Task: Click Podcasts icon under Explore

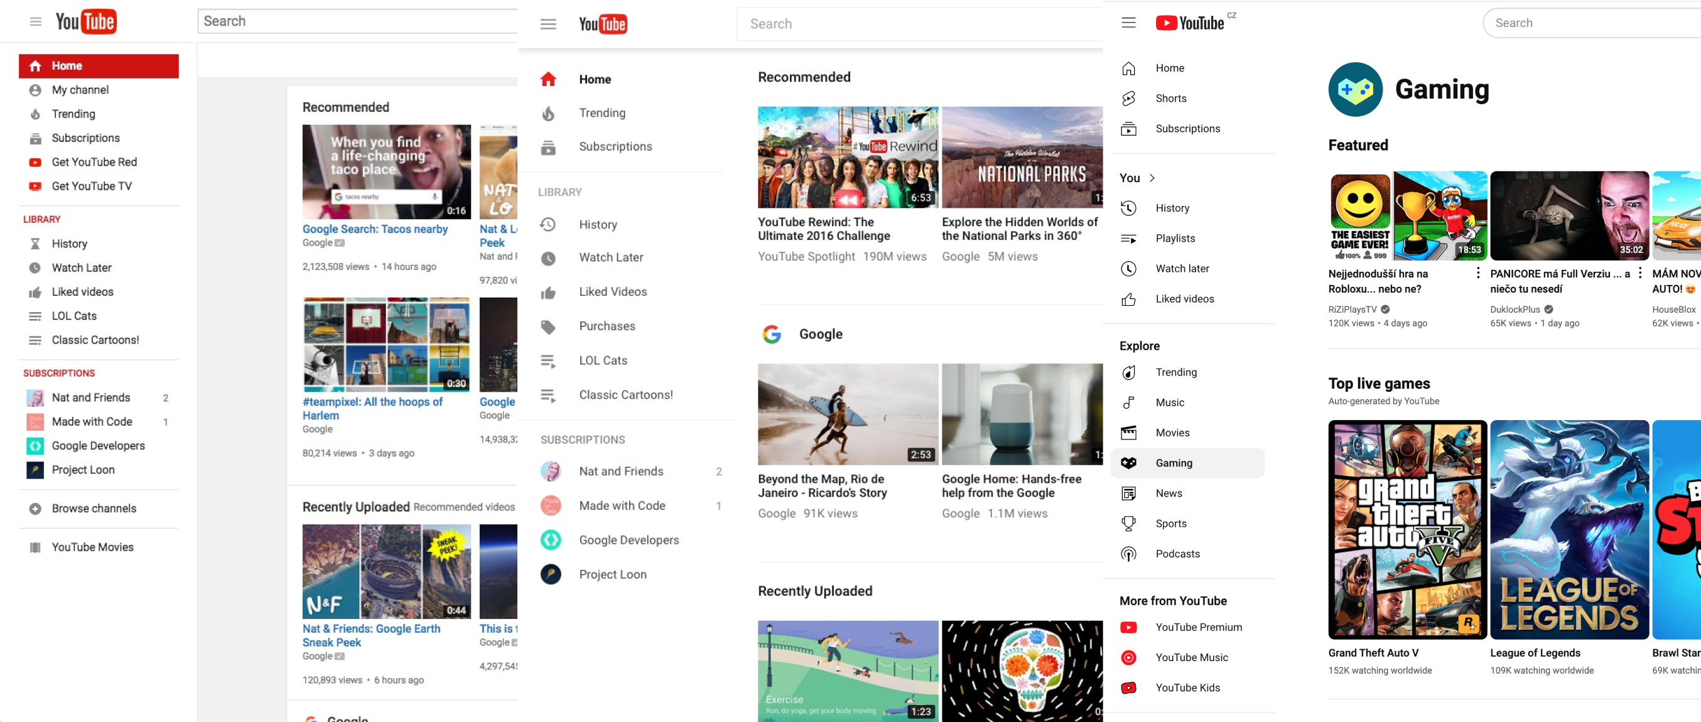Action: (1128, 554)
